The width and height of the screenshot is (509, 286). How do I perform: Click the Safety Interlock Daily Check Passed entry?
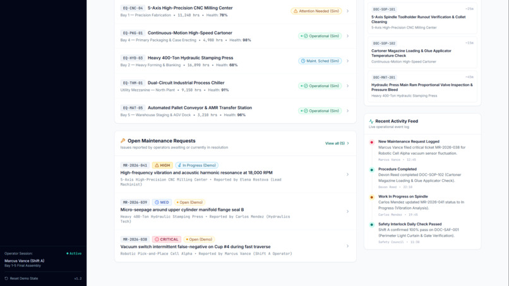point(422,233)
